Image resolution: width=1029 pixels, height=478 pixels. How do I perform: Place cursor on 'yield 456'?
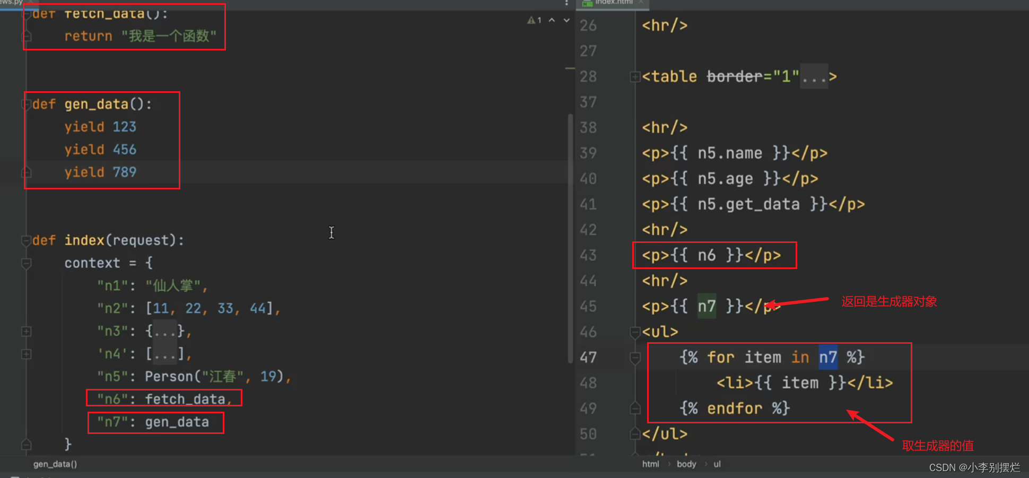point(100,150)
